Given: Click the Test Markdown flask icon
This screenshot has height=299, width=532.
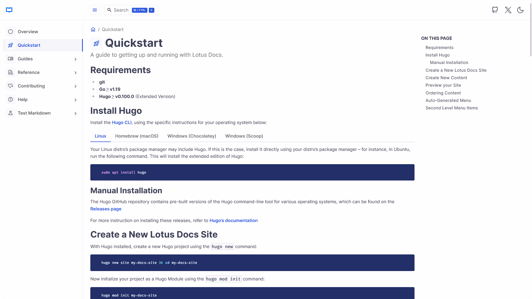Looking at the screenshot, I should (x=11, y=113).
